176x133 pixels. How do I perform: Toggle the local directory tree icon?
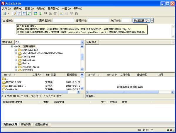click(x=19, y=13)
